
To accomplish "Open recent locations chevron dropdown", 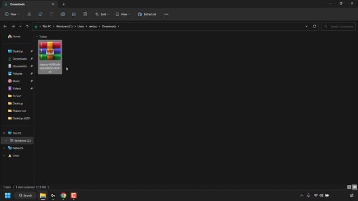I will tap(20, 26).
